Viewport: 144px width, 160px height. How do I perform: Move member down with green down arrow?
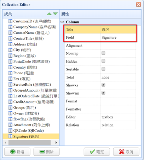click(55, 14)
